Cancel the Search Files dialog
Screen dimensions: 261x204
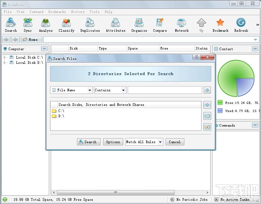175,142
